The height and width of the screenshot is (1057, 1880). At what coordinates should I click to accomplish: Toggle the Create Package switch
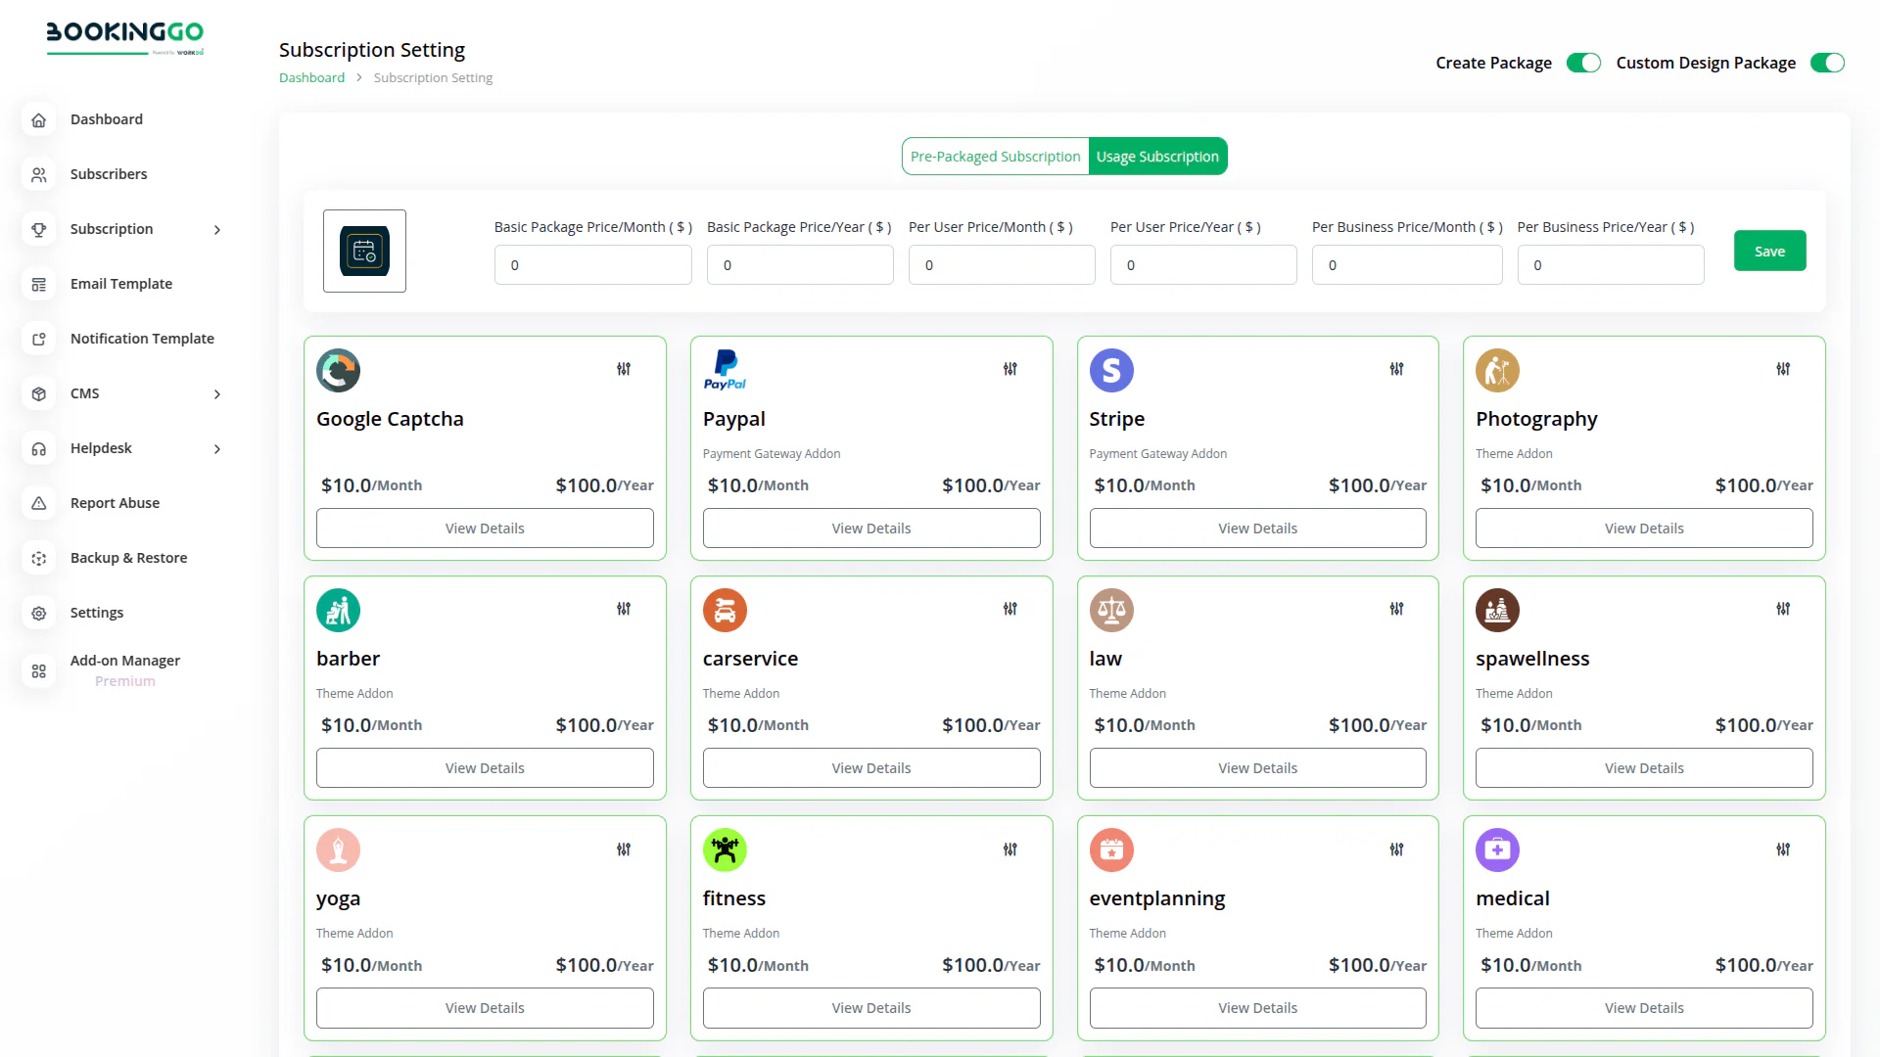pyautogui.click(x=1582, y=63)
